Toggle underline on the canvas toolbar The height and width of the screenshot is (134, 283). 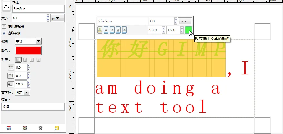click(x=118, y=30)
